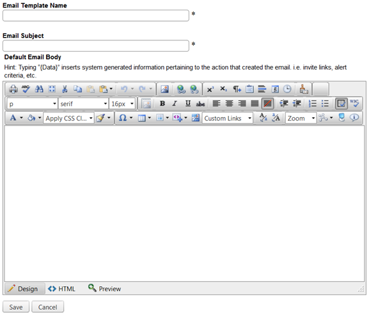371x315 pixels.
Task: Insert numbered list icon
Action: pyautogui.click(x=313, y=104)
